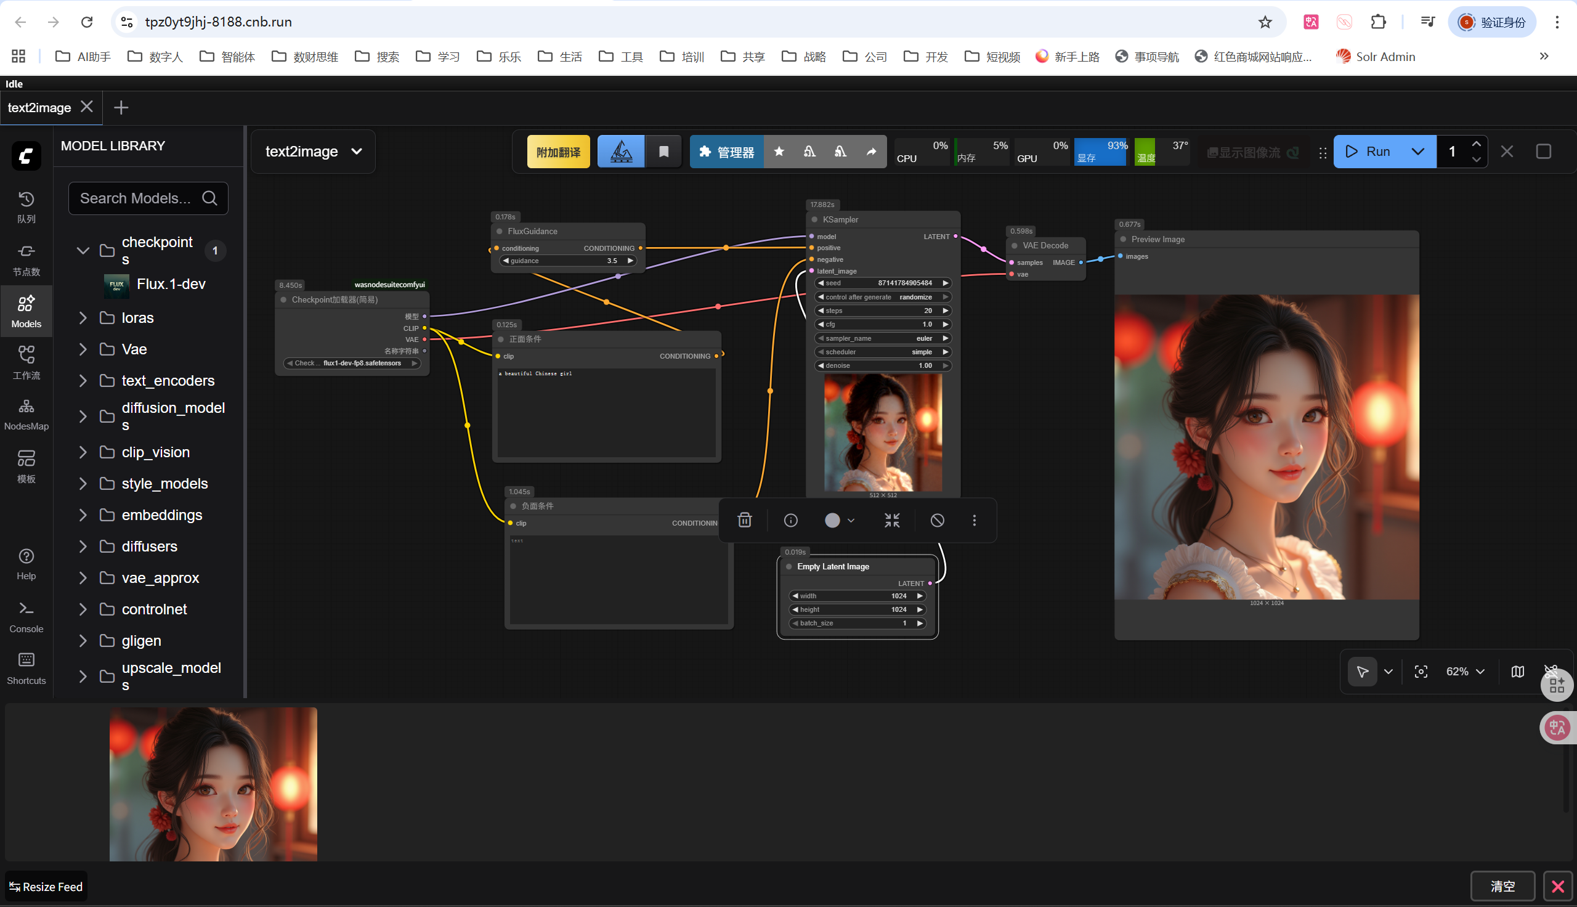Click the fit view focus icon
The height and width of the screenshot is (907, 1577).
(1421, 672)
